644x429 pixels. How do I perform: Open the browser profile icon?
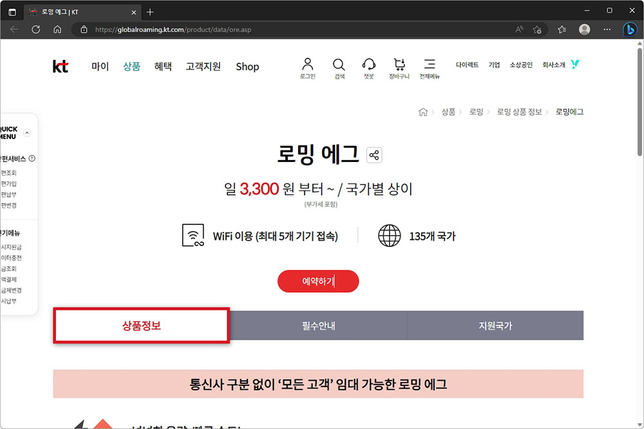585,30
